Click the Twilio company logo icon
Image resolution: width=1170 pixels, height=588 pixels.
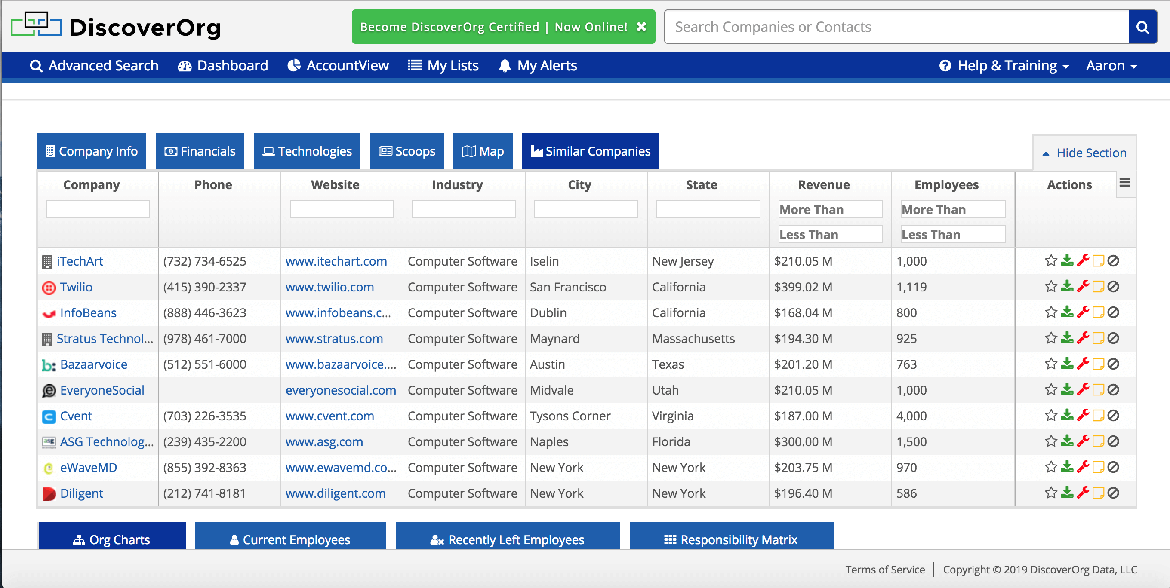click(x=49, y=288)
